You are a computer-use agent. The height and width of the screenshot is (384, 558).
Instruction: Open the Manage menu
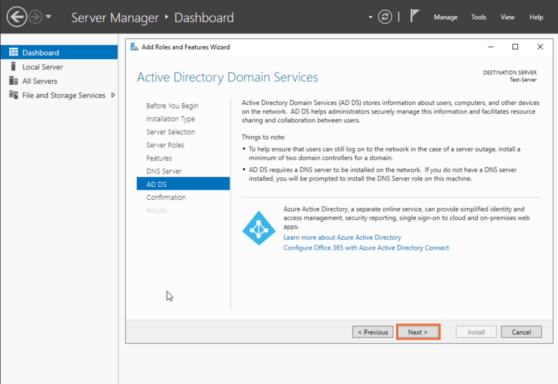pyautogui.click(x=445, y=17)
